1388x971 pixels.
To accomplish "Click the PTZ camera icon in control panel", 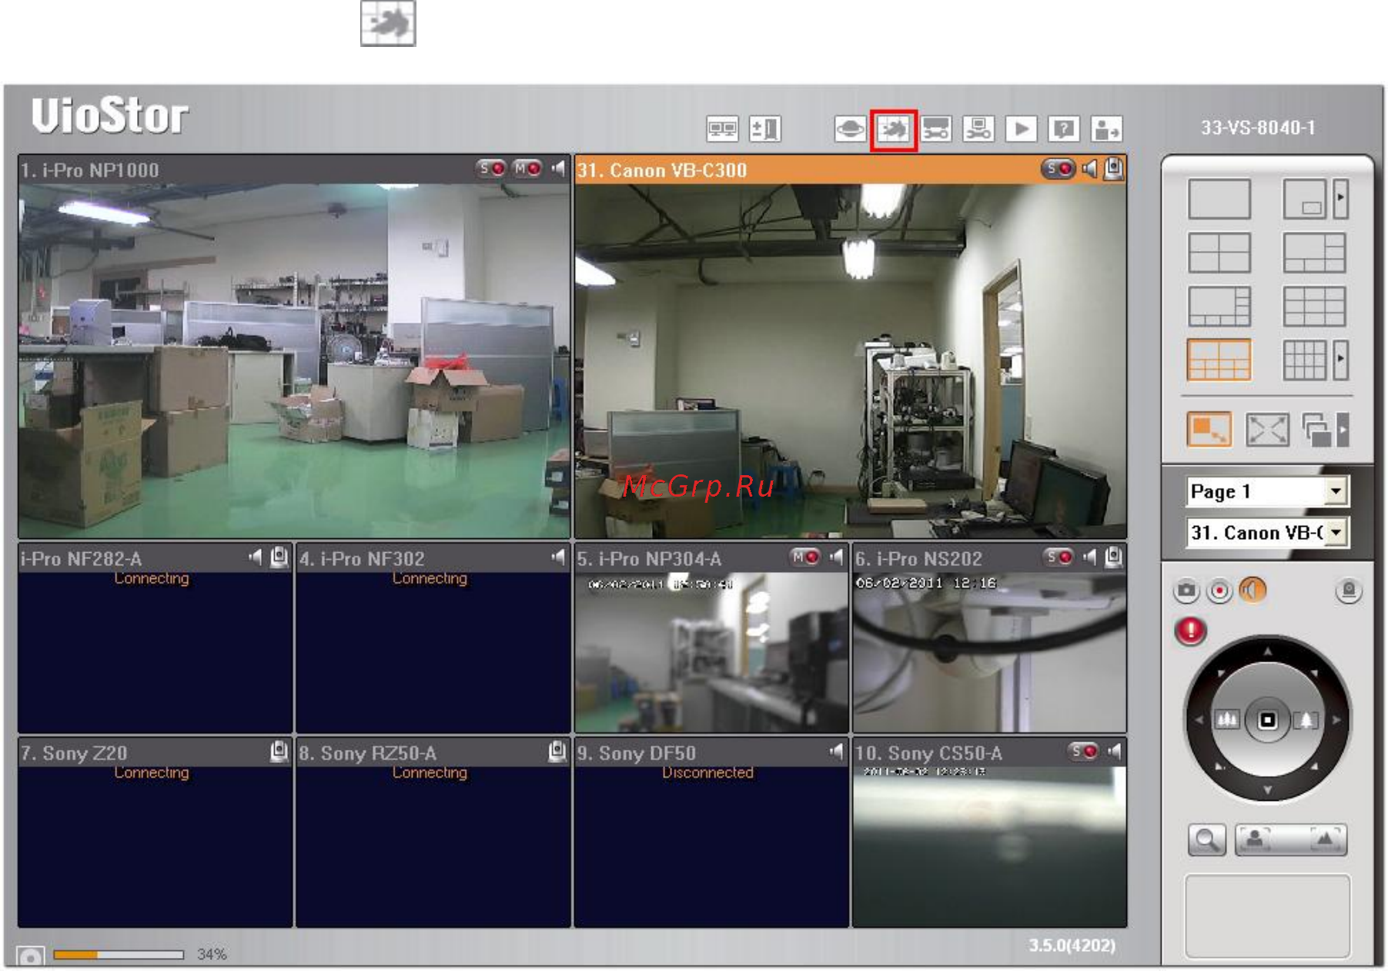I will click(1348, 591).
